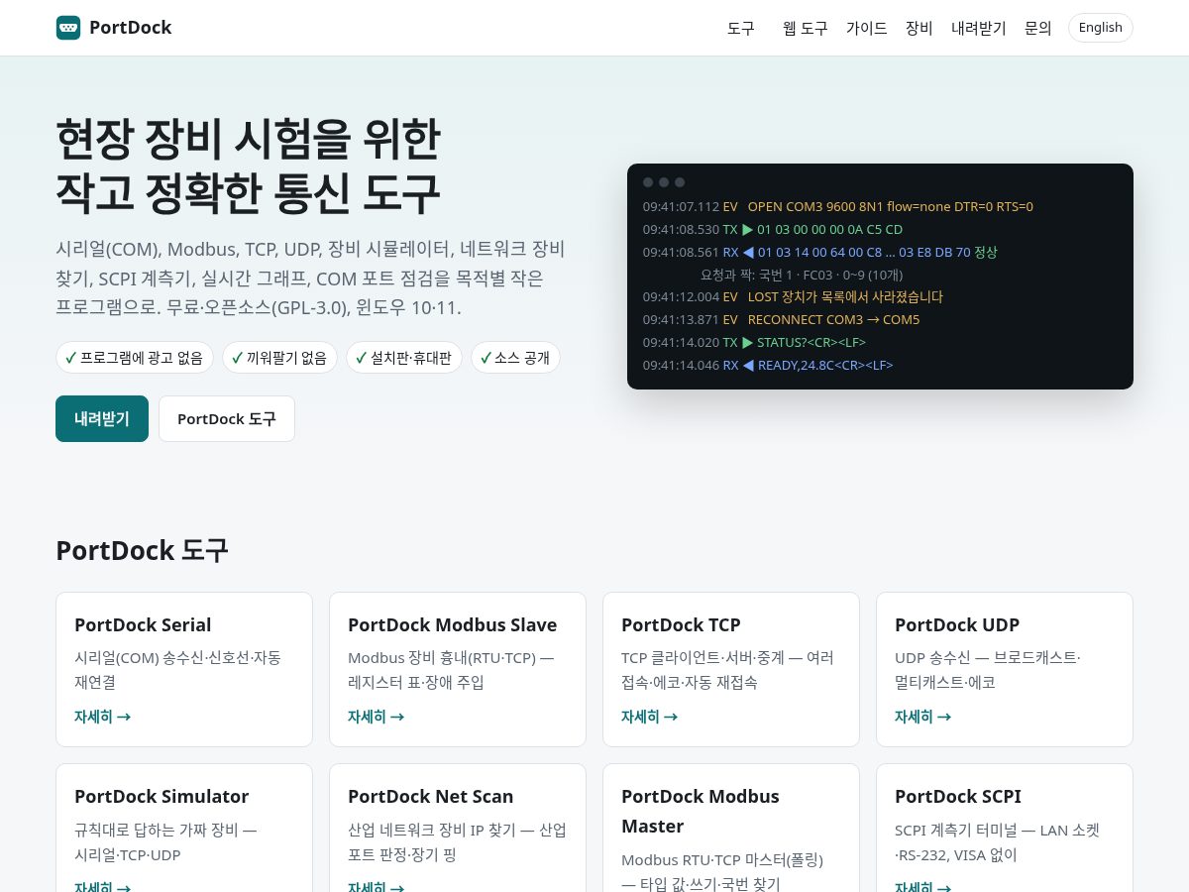
Task: Click the '요청과 짝: 국번 1' terminal line
Action: click(802, 275)
